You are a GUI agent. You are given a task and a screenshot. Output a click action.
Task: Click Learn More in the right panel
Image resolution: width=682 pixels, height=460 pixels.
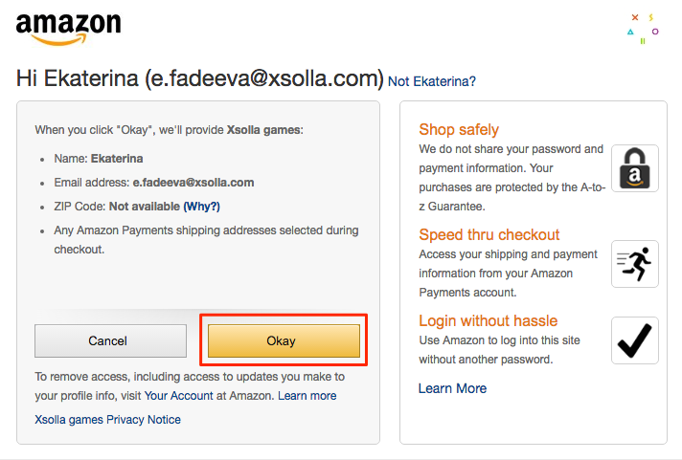pyautogui.click(x=452, y=388)
